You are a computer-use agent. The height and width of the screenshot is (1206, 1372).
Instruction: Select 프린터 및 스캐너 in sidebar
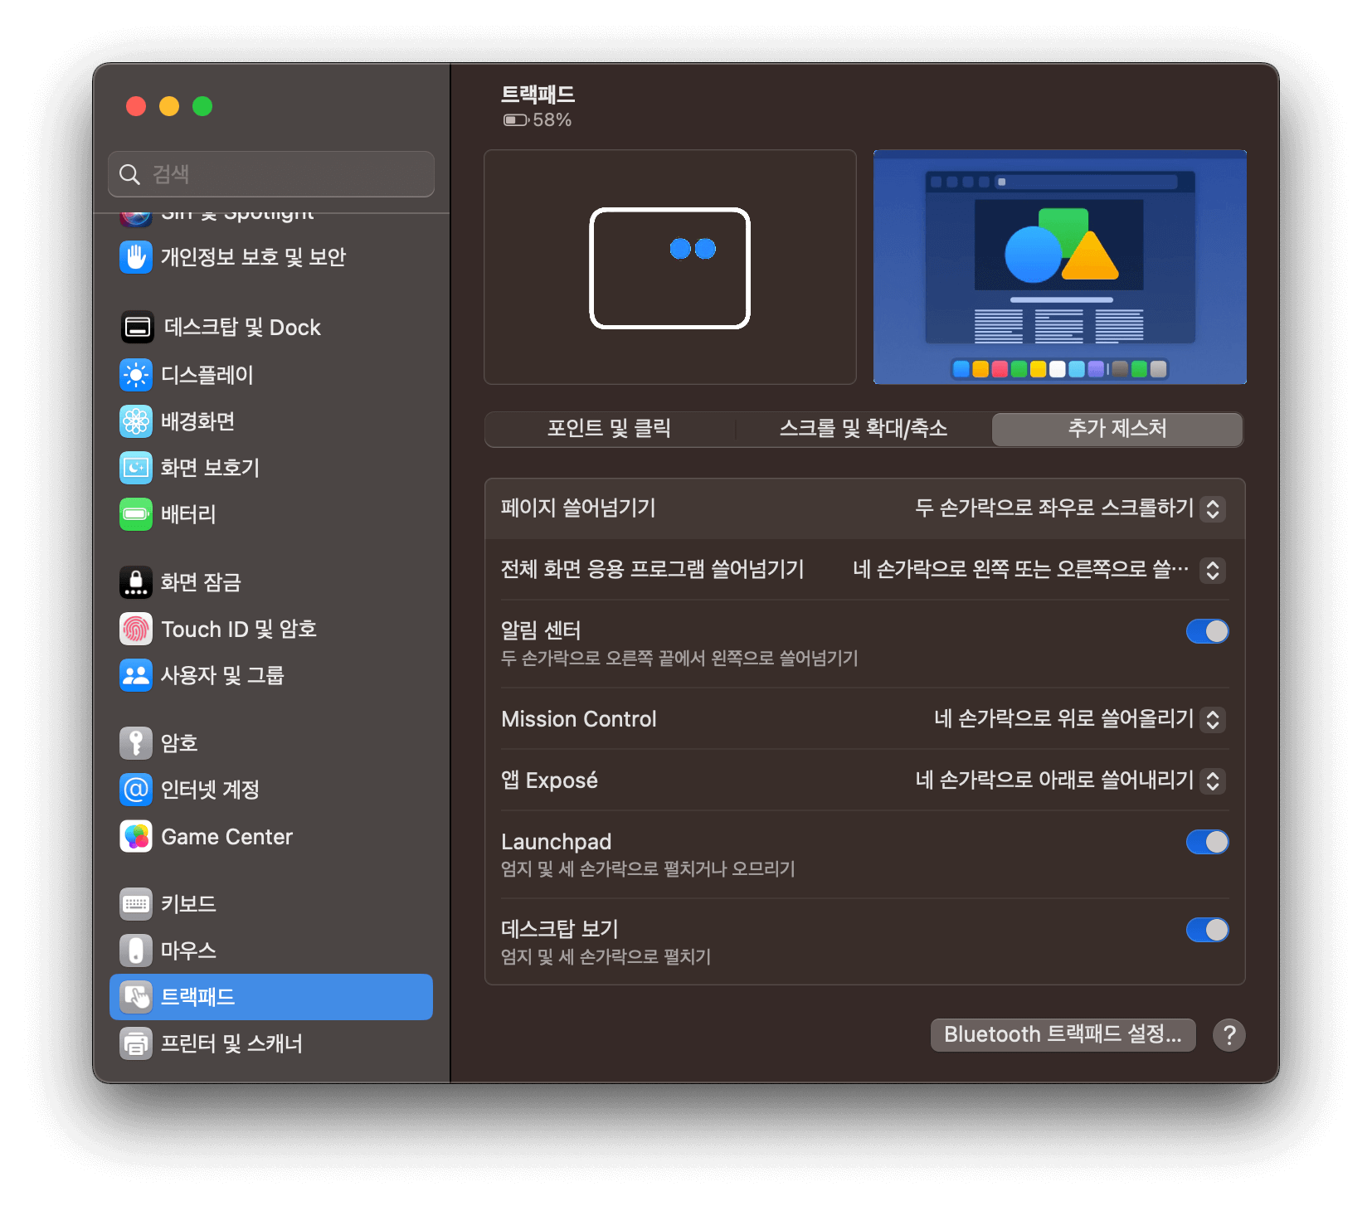271,1043
